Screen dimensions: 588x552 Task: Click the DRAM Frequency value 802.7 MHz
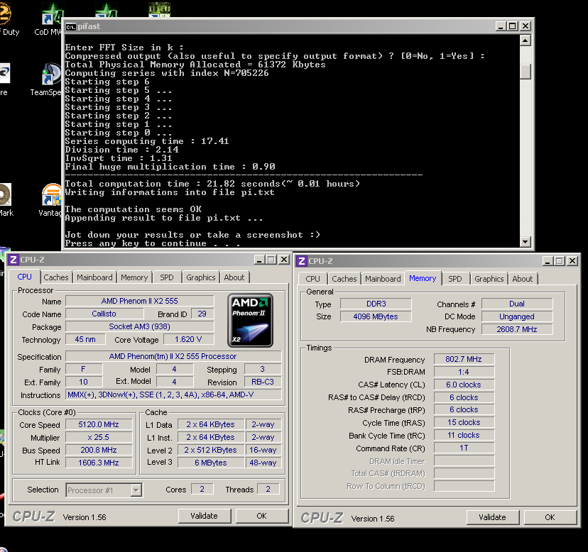tap(464, 359)
